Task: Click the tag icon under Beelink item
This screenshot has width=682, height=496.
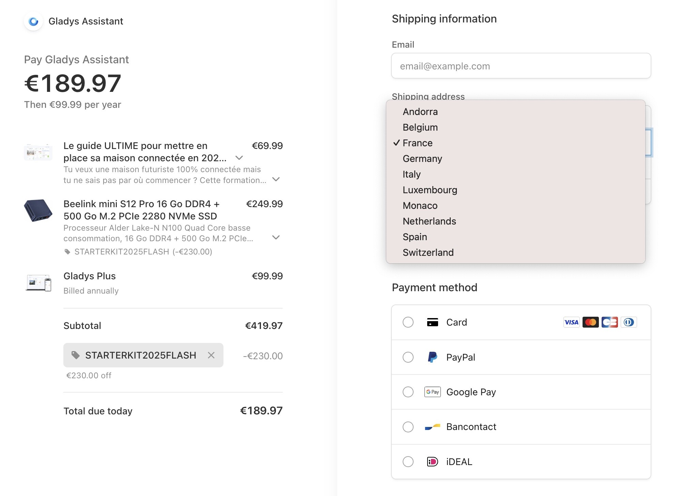Action: (67, 252)
